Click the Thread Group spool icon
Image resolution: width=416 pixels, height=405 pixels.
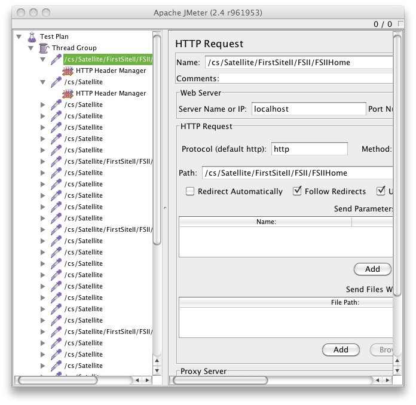(44, 48)
